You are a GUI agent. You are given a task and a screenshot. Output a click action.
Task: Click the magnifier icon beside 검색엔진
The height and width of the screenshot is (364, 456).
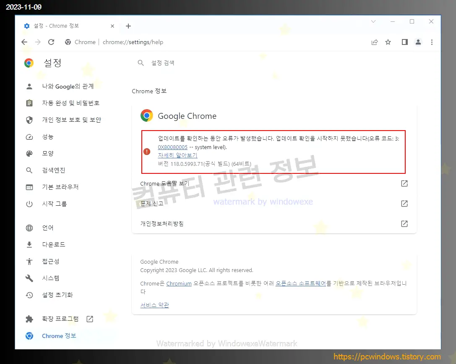click(x=29, y=170)
